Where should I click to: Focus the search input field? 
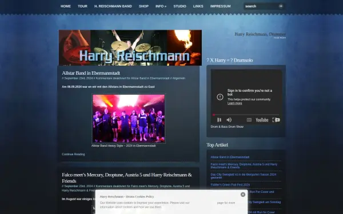click(x=261, y=6)
